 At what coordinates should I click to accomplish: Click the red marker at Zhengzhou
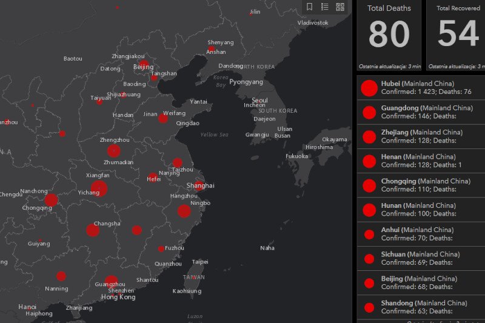point(113,151)
